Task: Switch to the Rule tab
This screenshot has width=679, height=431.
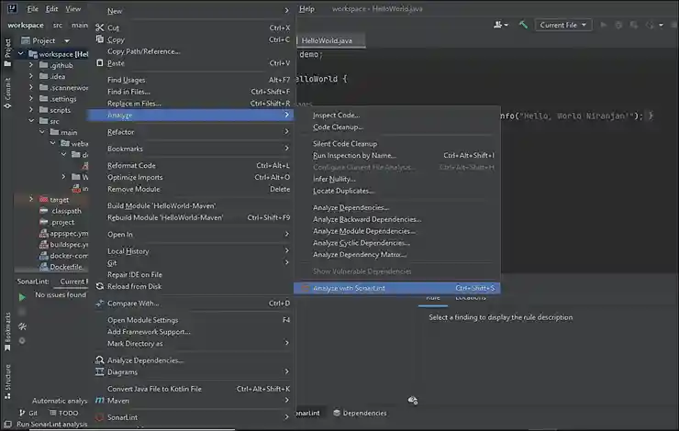Action: (x=432, y=298)
